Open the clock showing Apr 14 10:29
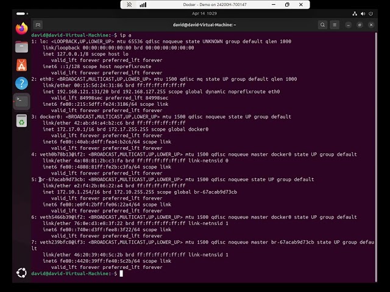Image resolution: width=390 pixels, height=292 pixels. point(204,13)
